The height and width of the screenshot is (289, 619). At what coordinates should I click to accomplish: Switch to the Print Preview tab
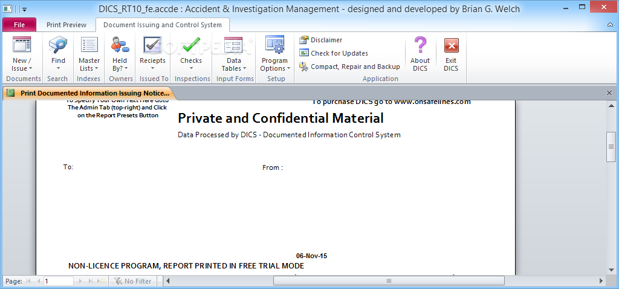(66, 25)
